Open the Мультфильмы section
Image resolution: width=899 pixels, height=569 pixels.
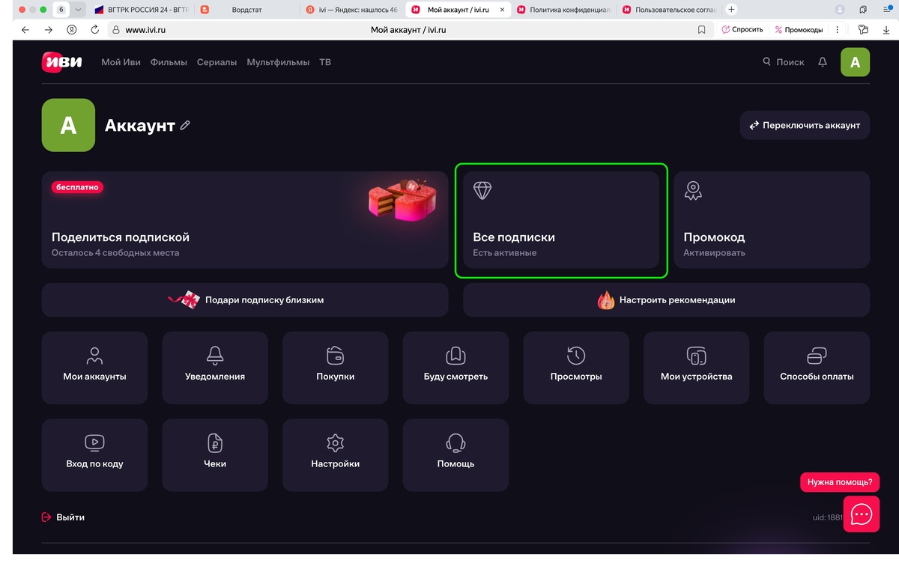pos(278,62)
